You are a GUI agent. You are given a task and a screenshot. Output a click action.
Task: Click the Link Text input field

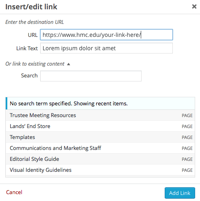coord(106,48)
